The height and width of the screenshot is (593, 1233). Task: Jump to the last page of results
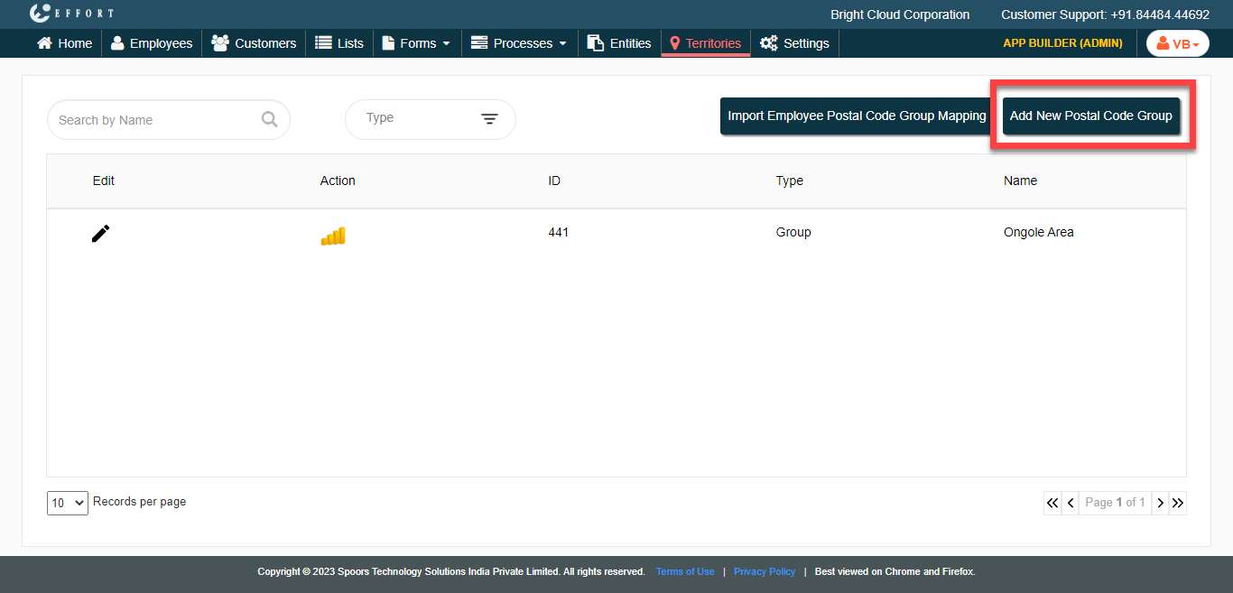point(1178,503)
